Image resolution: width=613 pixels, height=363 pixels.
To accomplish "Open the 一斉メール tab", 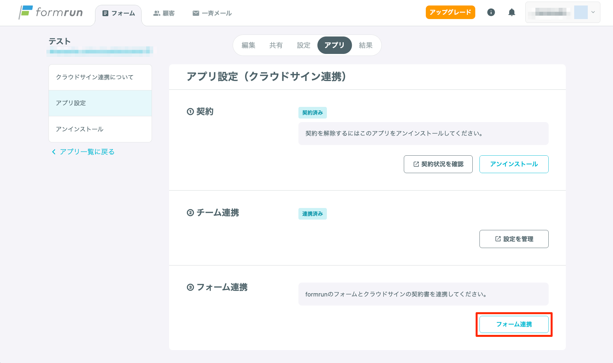I will [212, 13].
